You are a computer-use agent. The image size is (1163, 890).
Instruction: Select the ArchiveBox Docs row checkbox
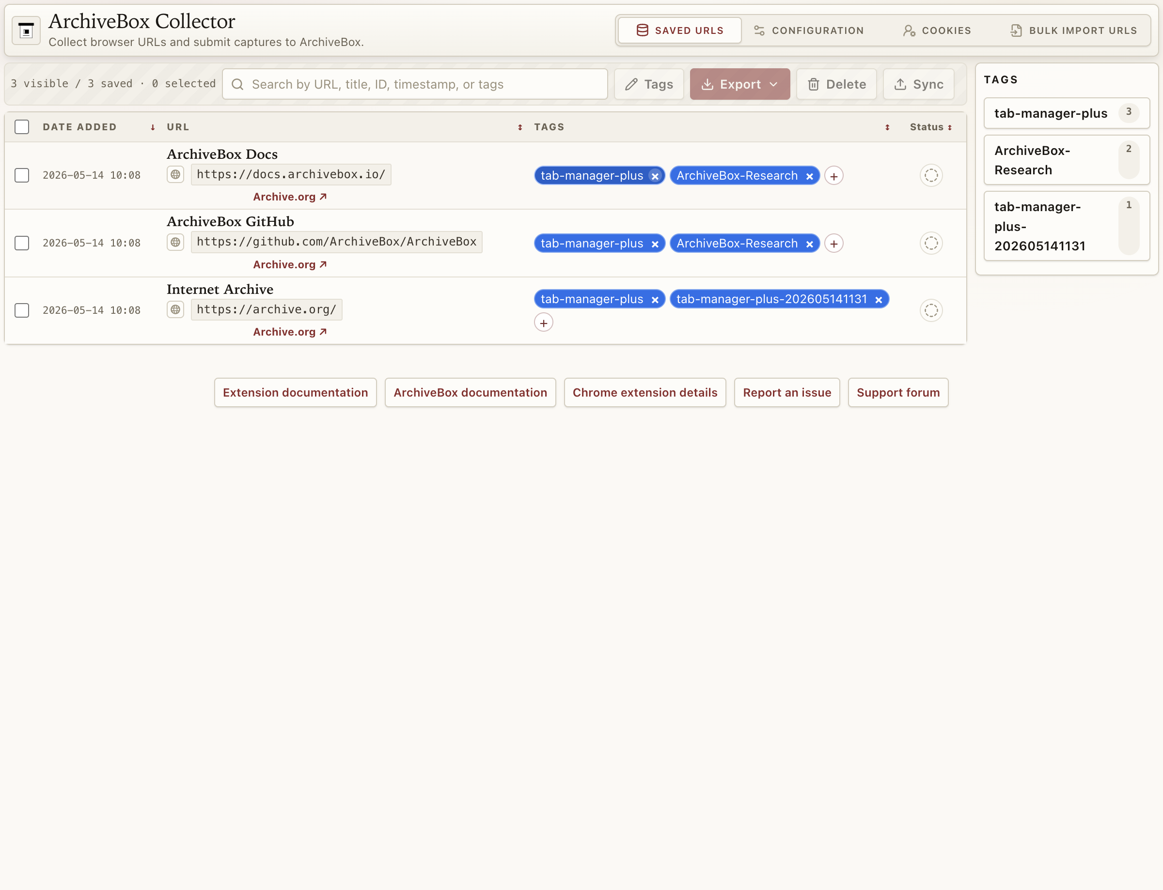(x=22, y=175)
